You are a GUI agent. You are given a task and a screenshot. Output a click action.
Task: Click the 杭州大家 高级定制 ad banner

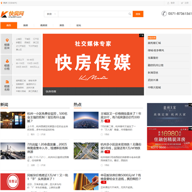point(170,115)
